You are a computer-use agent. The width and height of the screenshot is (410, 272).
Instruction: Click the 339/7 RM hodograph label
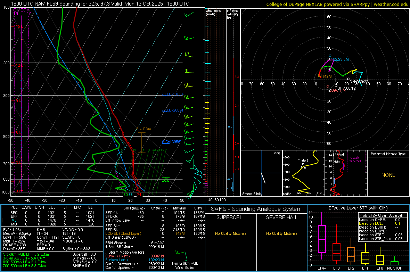click(338, 90)
